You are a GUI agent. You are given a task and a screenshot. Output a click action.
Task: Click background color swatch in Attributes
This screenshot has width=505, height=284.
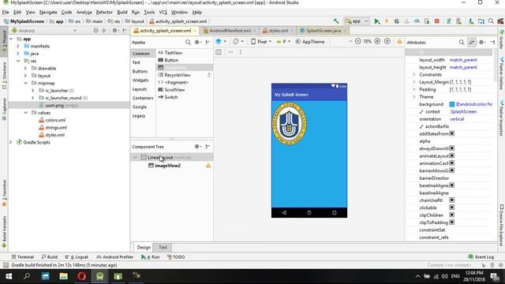pyautogui.click(x=452, y=104)
